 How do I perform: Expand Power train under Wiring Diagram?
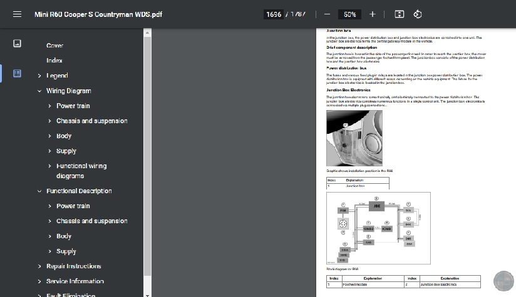point(49,106)
